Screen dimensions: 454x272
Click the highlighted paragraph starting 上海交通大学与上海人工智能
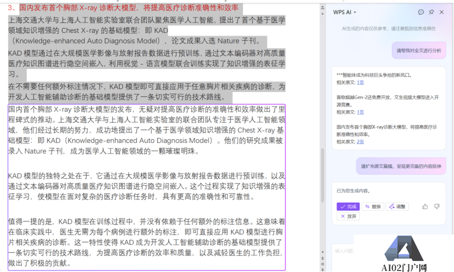[146, 30]
